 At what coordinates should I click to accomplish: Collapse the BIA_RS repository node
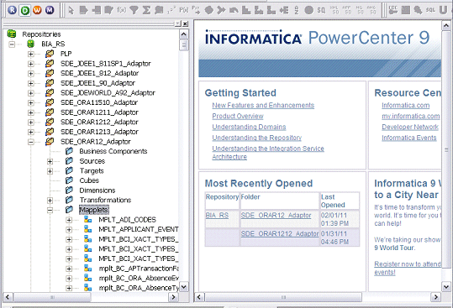pyautogui.click(x=12, y=44)
